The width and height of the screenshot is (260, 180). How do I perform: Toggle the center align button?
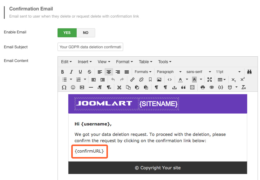click(x=109, y=72)
